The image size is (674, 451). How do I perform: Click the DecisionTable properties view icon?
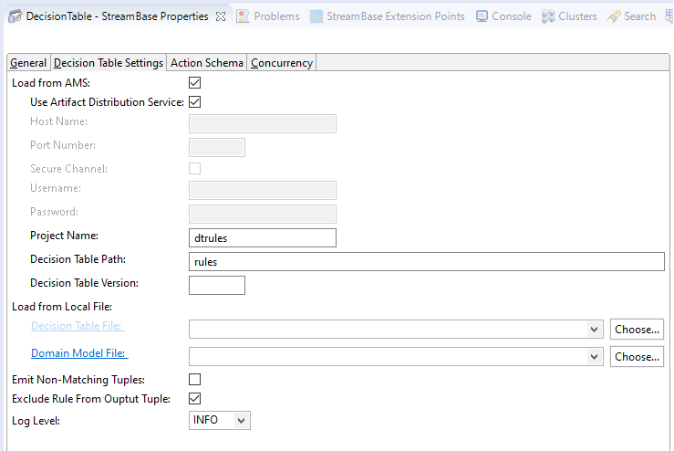pyautogui.click(x=15, y=16)
